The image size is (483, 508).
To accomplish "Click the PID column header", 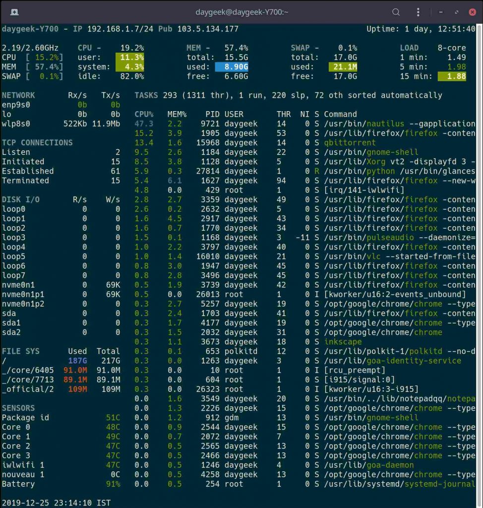I will point(212,114).
